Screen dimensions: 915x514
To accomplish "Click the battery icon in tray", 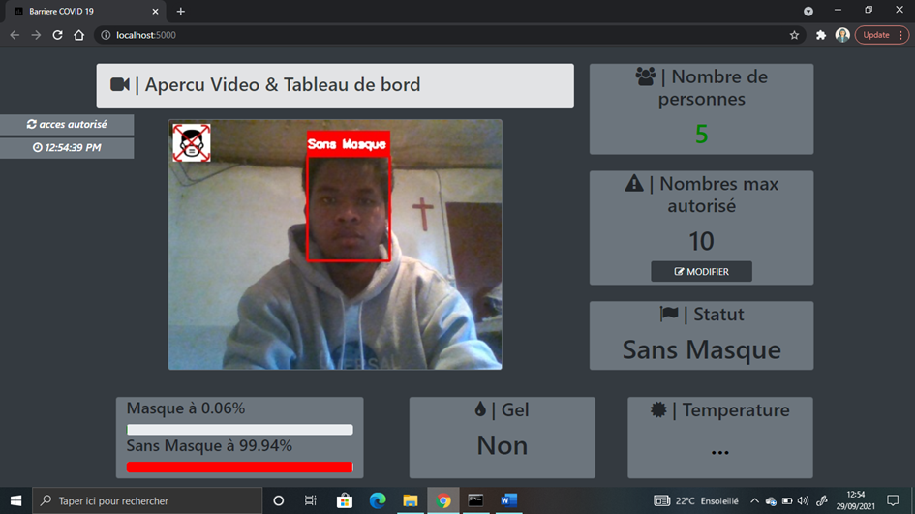I will coord(787,500).
